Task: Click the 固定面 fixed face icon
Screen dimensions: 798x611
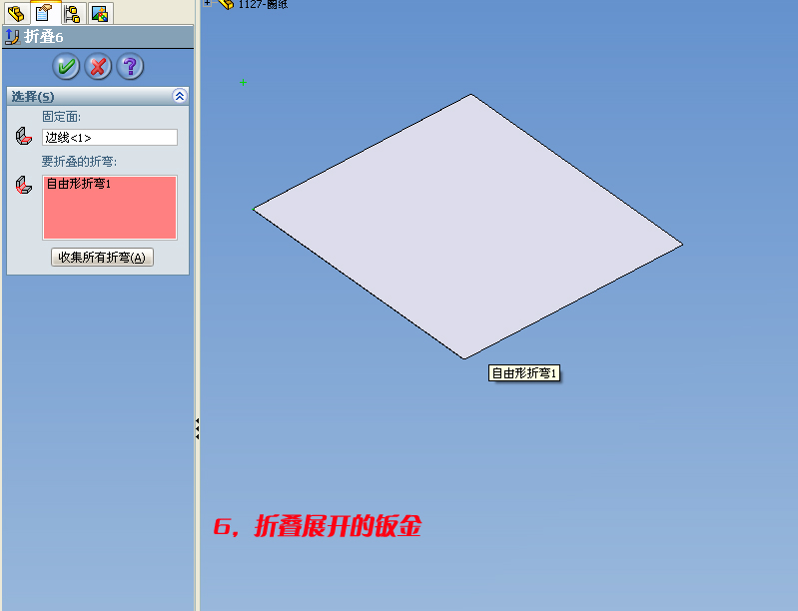Action: coord(23,136)
